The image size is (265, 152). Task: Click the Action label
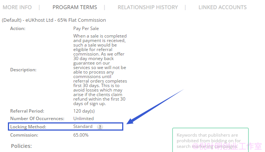click(18, 29)
